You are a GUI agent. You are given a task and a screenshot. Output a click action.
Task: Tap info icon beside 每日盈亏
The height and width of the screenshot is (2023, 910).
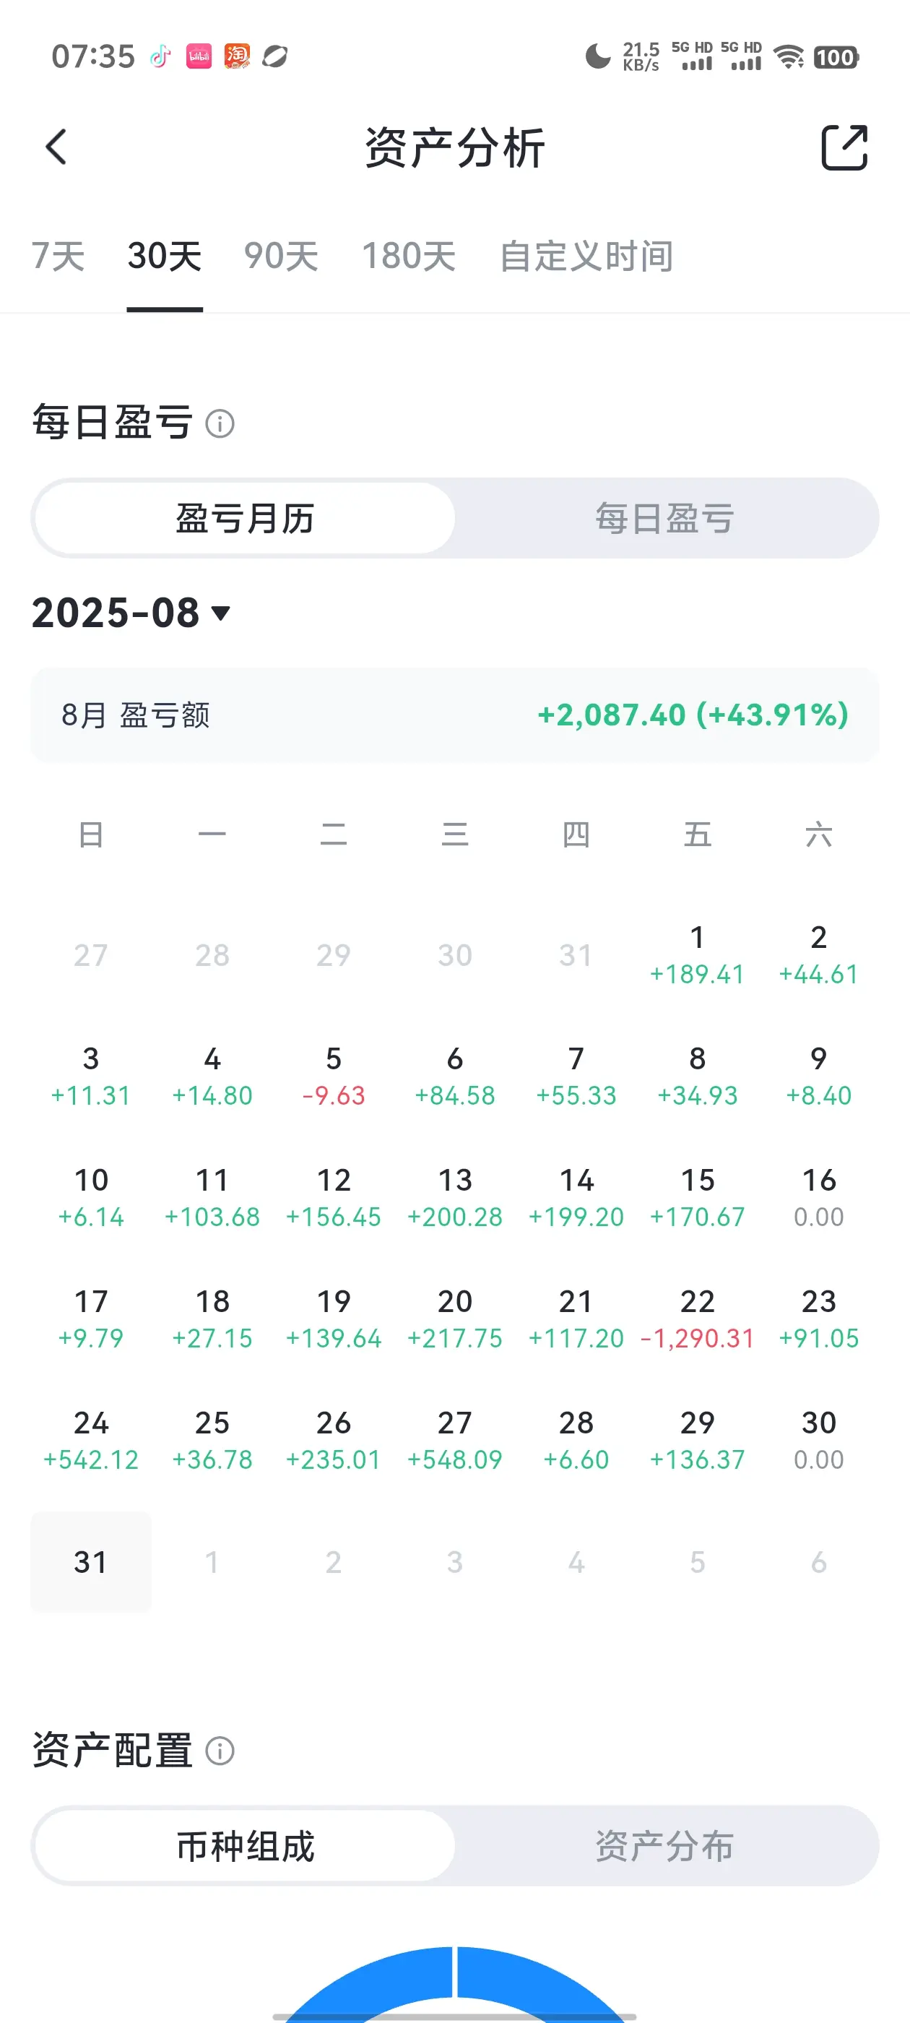220,424
